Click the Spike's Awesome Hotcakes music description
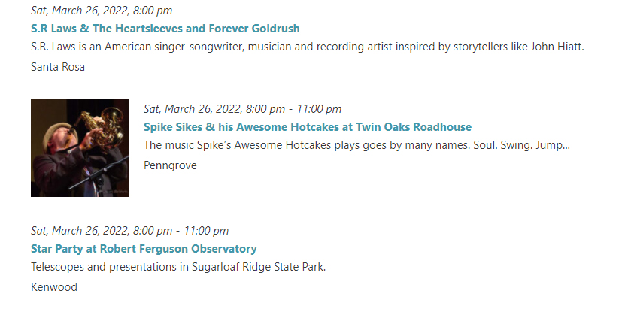Screen dimensions: 628x309 pyautogui.click(x=356, y=145)
